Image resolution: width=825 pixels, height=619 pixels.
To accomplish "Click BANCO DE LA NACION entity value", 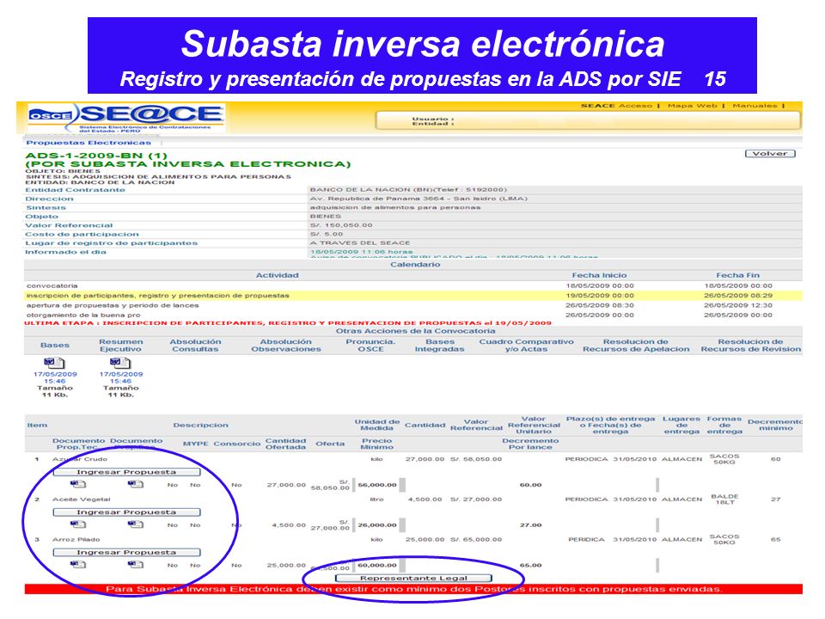I will coord(408,189).
